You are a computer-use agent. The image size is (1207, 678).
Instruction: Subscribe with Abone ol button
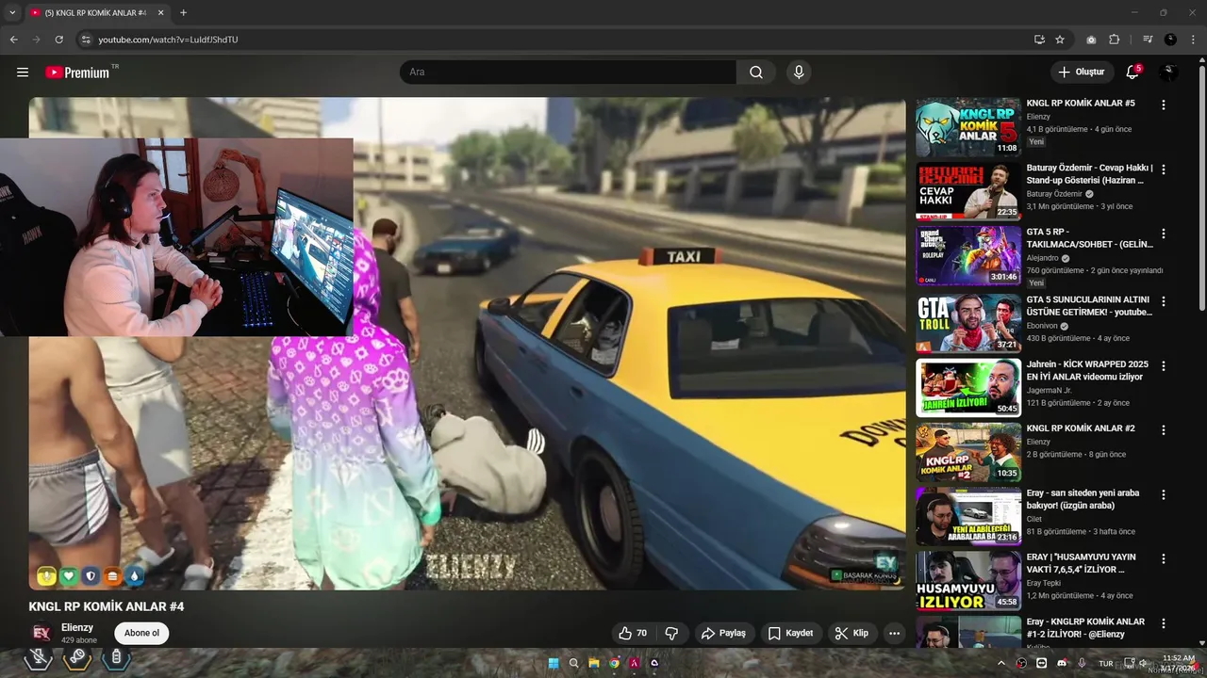pos(141,633)
